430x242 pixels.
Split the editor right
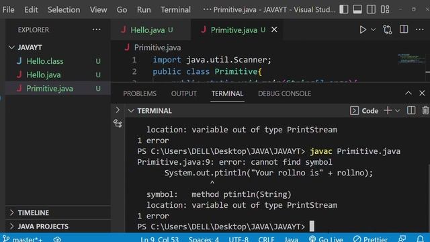(404, 30)
